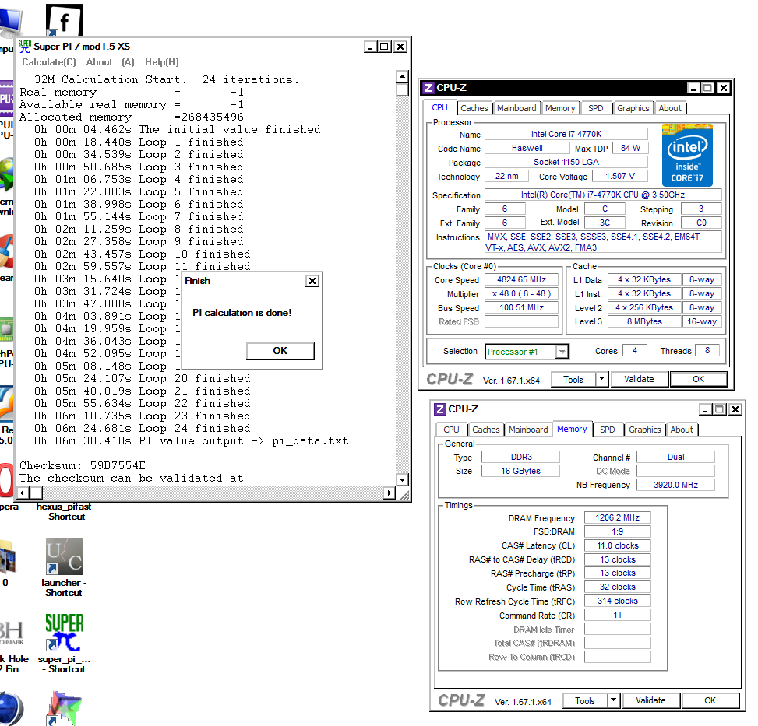Screen dimensions: 758x726
Task: Click Level 3 cache 8 MBytes value
Action: (644, 322)
